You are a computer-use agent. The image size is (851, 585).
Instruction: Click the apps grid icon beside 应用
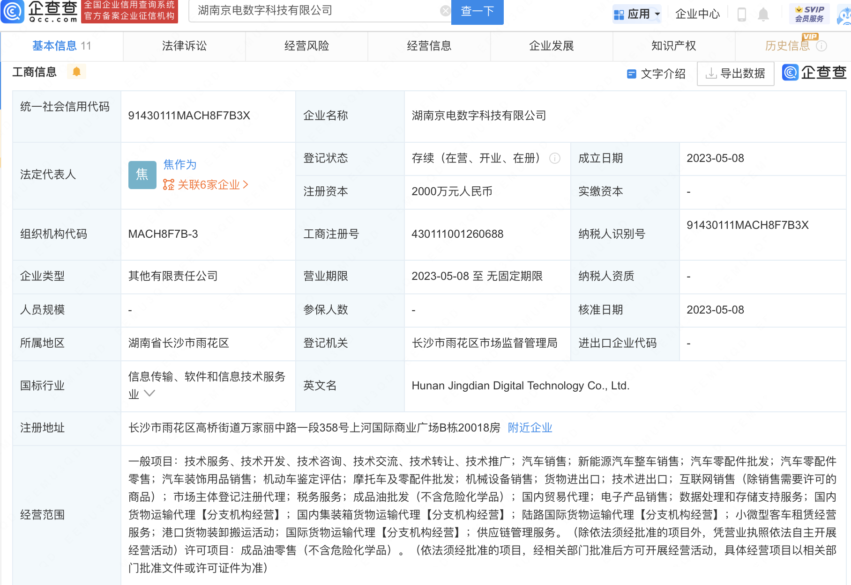[619, 15]
